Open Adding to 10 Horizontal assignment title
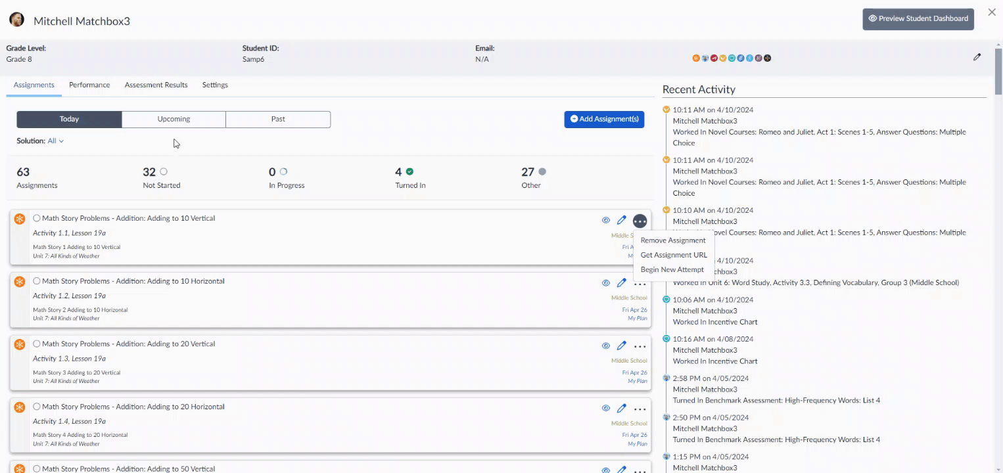 click(133, 281)
